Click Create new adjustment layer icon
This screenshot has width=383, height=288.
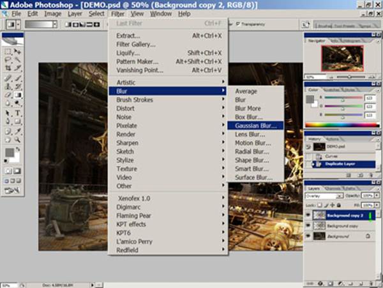pos(340,284)
